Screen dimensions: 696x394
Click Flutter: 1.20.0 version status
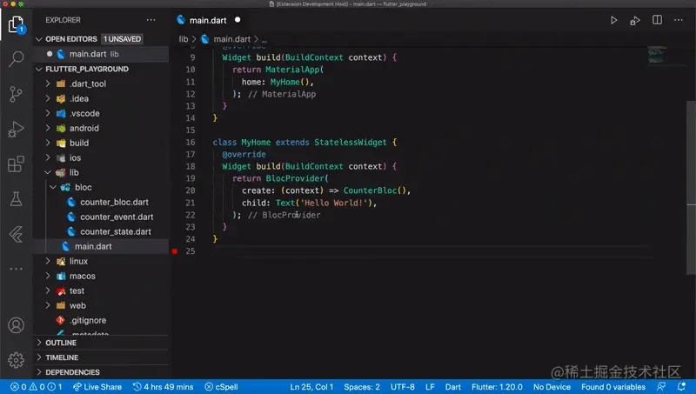click(x=497, y=387)
